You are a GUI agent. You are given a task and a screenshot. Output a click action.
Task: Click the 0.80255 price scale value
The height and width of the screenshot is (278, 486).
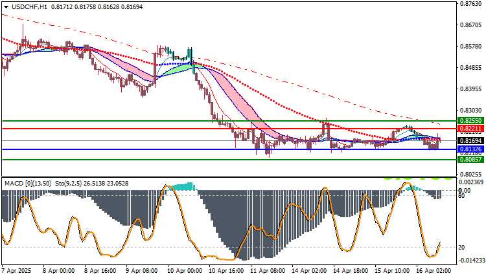point(471,175)
